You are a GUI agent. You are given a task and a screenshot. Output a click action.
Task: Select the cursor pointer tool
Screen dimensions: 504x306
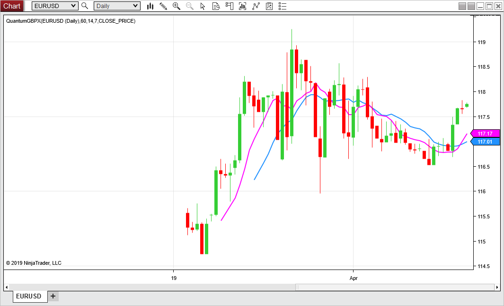(x=203, y=6)
